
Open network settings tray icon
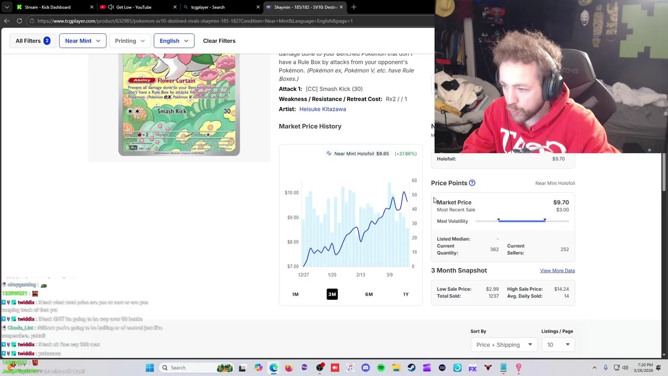[616, 368]
